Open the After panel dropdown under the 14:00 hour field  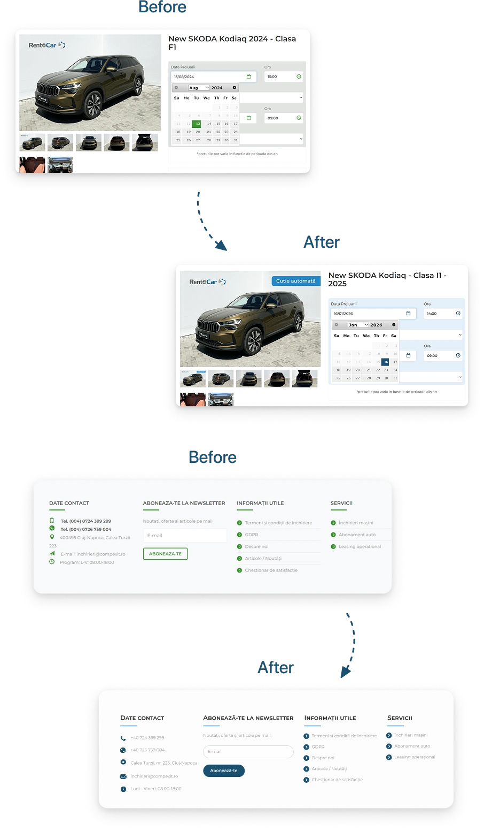coord(432,334)
